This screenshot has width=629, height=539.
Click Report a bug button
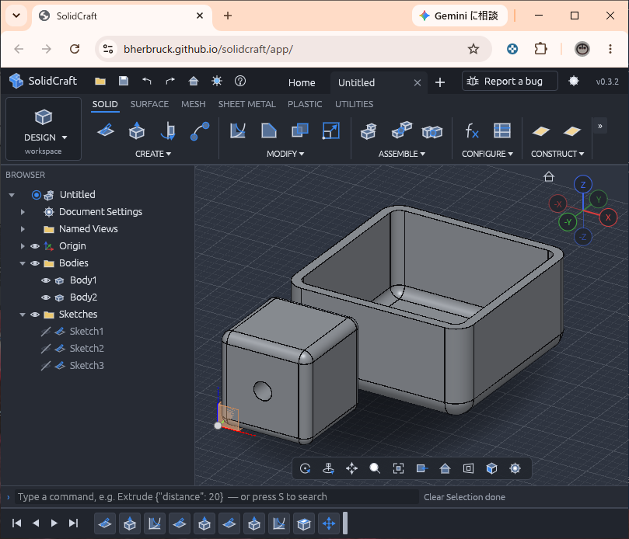(x=509, y=82)
